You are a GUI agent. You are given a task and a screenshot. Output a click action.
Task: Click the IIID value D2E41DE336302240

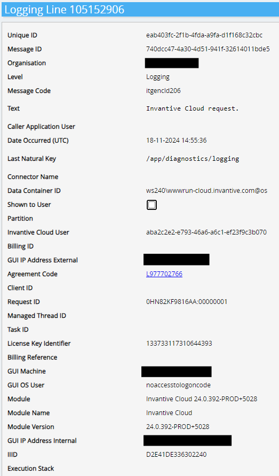click(176, 455)
